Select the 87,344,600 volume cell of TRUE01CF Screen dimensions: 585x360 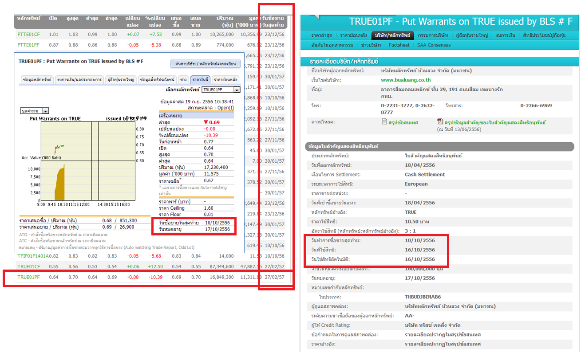(221, 266)
